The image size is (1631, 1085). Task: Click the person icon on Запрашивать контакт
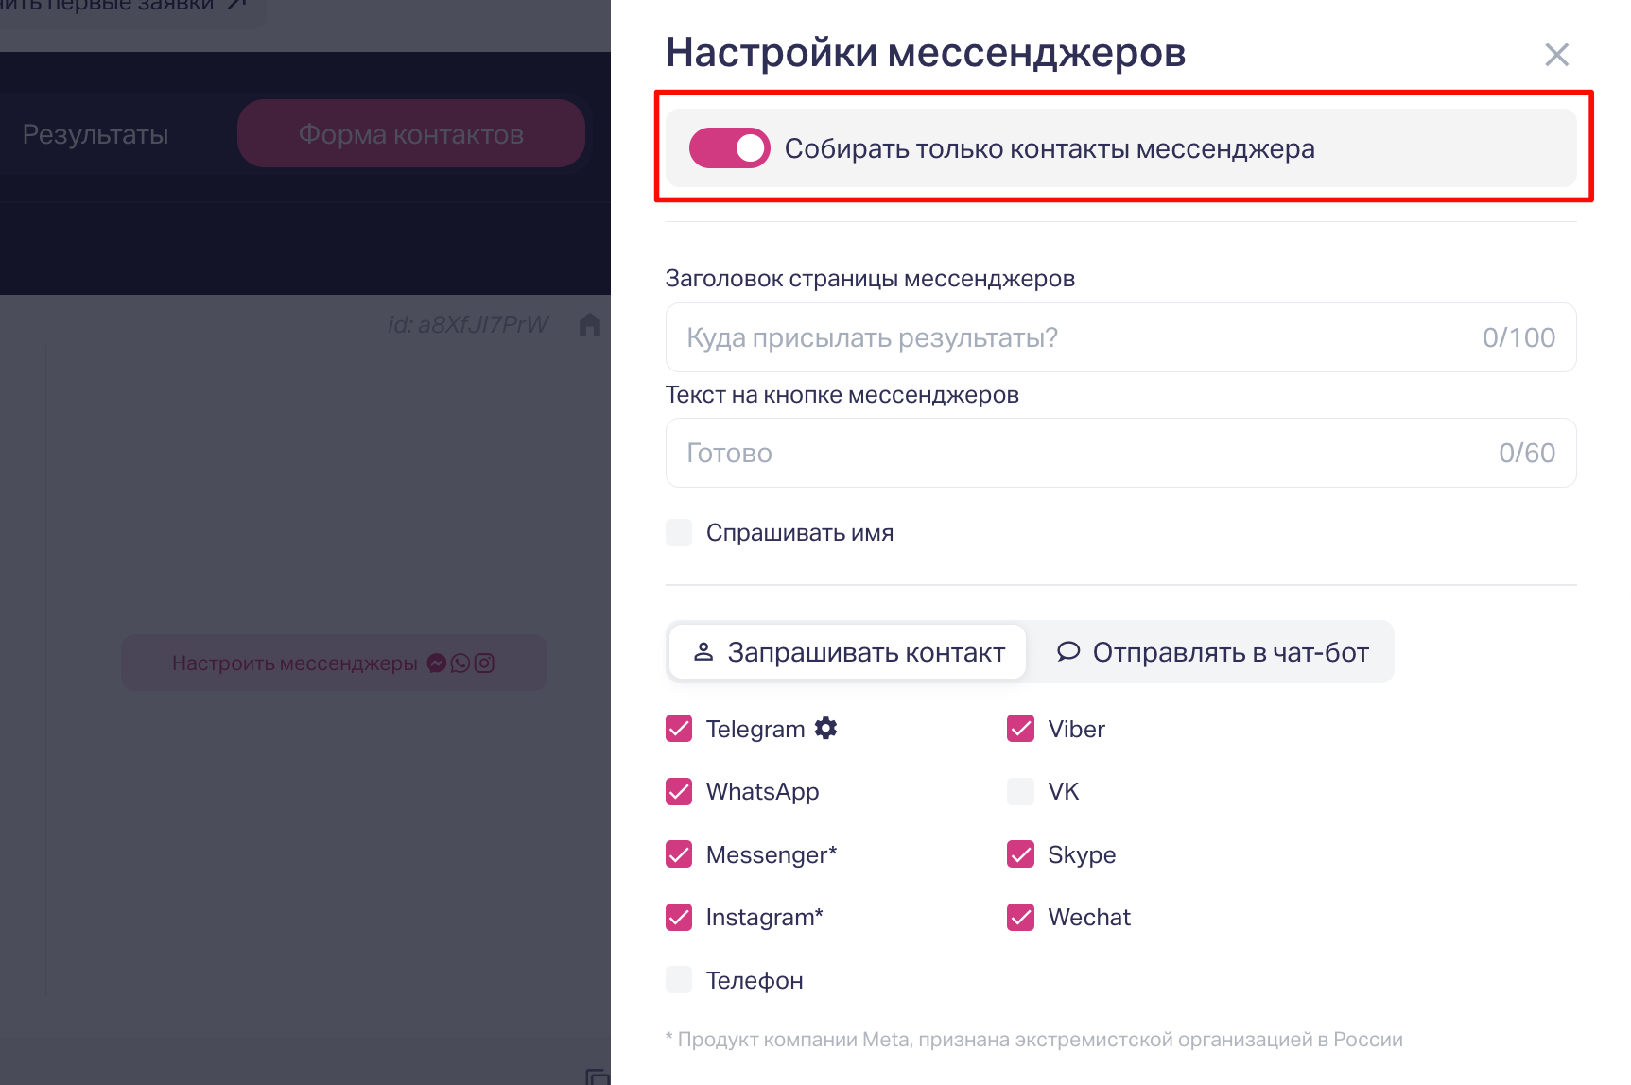[x=703, y=652]
